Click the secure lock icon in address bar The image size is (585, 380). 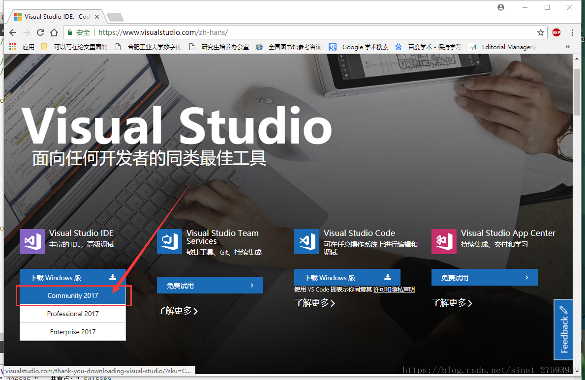tap(69, 32)
